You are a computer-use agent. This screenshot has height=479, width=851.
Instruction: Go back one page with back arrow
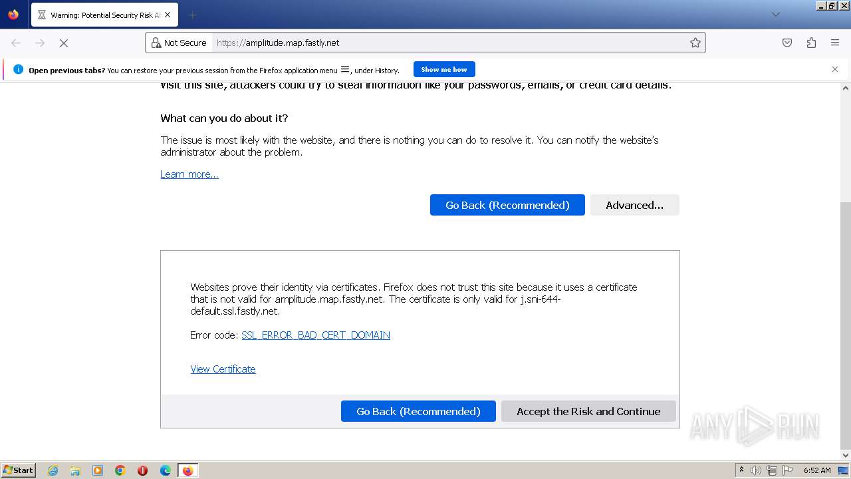[16, 43]
